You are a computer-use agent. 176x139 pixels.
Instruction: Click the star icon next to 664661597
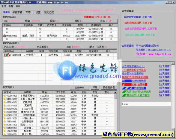pos(5,115)
